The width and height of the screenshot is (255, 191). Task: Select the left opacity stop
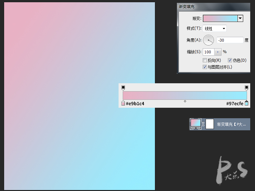123,88
